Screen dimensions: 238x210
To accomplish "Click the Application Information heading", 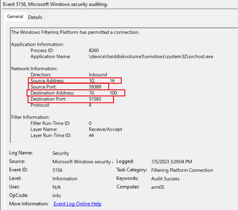I will [x=37, y=44].
